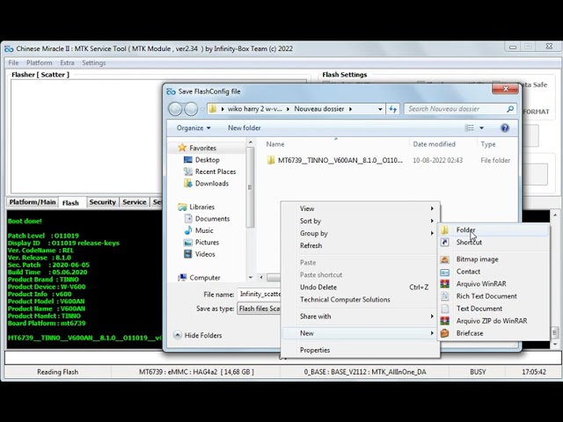This screenshot has width=563, height=422.
Task: Create new Contact from submenu
Action: pos(494,272)
